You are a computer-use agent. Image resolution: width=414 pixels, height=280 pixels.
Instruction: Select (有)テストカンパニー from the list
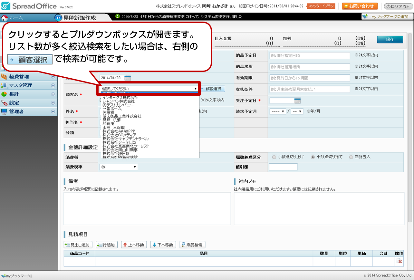tap(118, 105)
